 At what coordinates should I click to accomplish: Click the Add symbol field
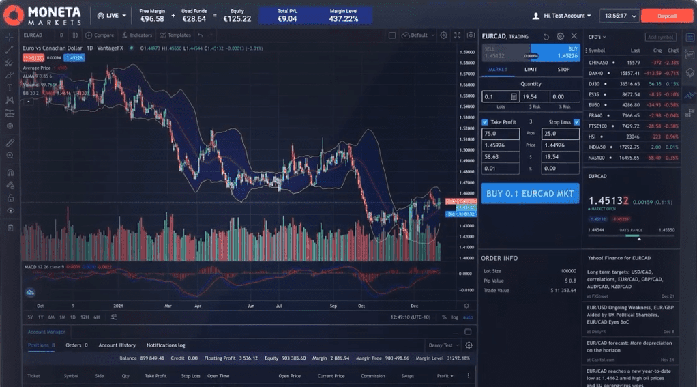click(661, 37)
